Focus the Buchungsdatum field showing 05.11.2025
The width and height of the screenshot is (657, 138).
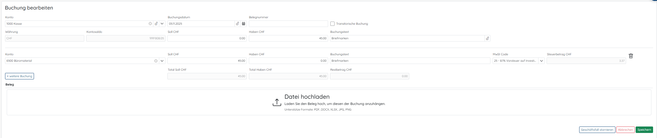pos(201,24)
